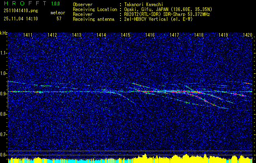
Task: Click the 1416 time marker
Action: [150, 35]
